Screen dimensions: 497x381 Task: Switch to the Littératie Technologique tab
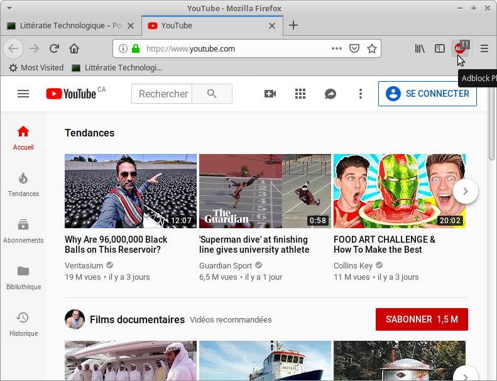pyautogui.click(x=65, y=26)
